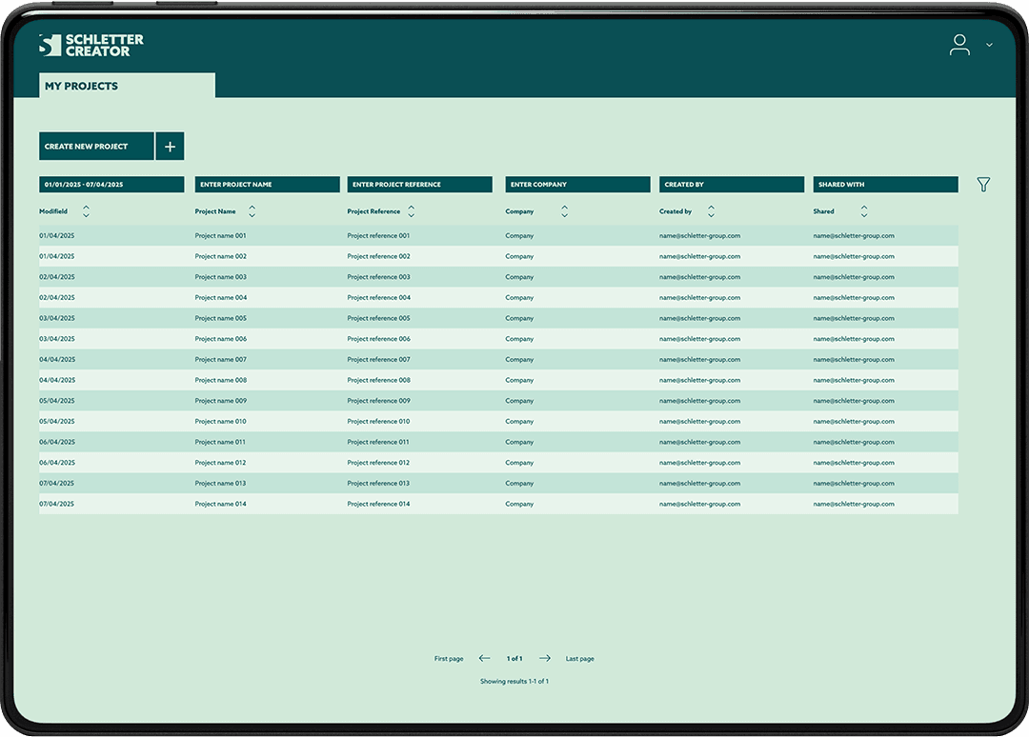The height and width of the screenshot is (737, 1029).
Task: Go to previous page with left arrow
Action: 485,658
